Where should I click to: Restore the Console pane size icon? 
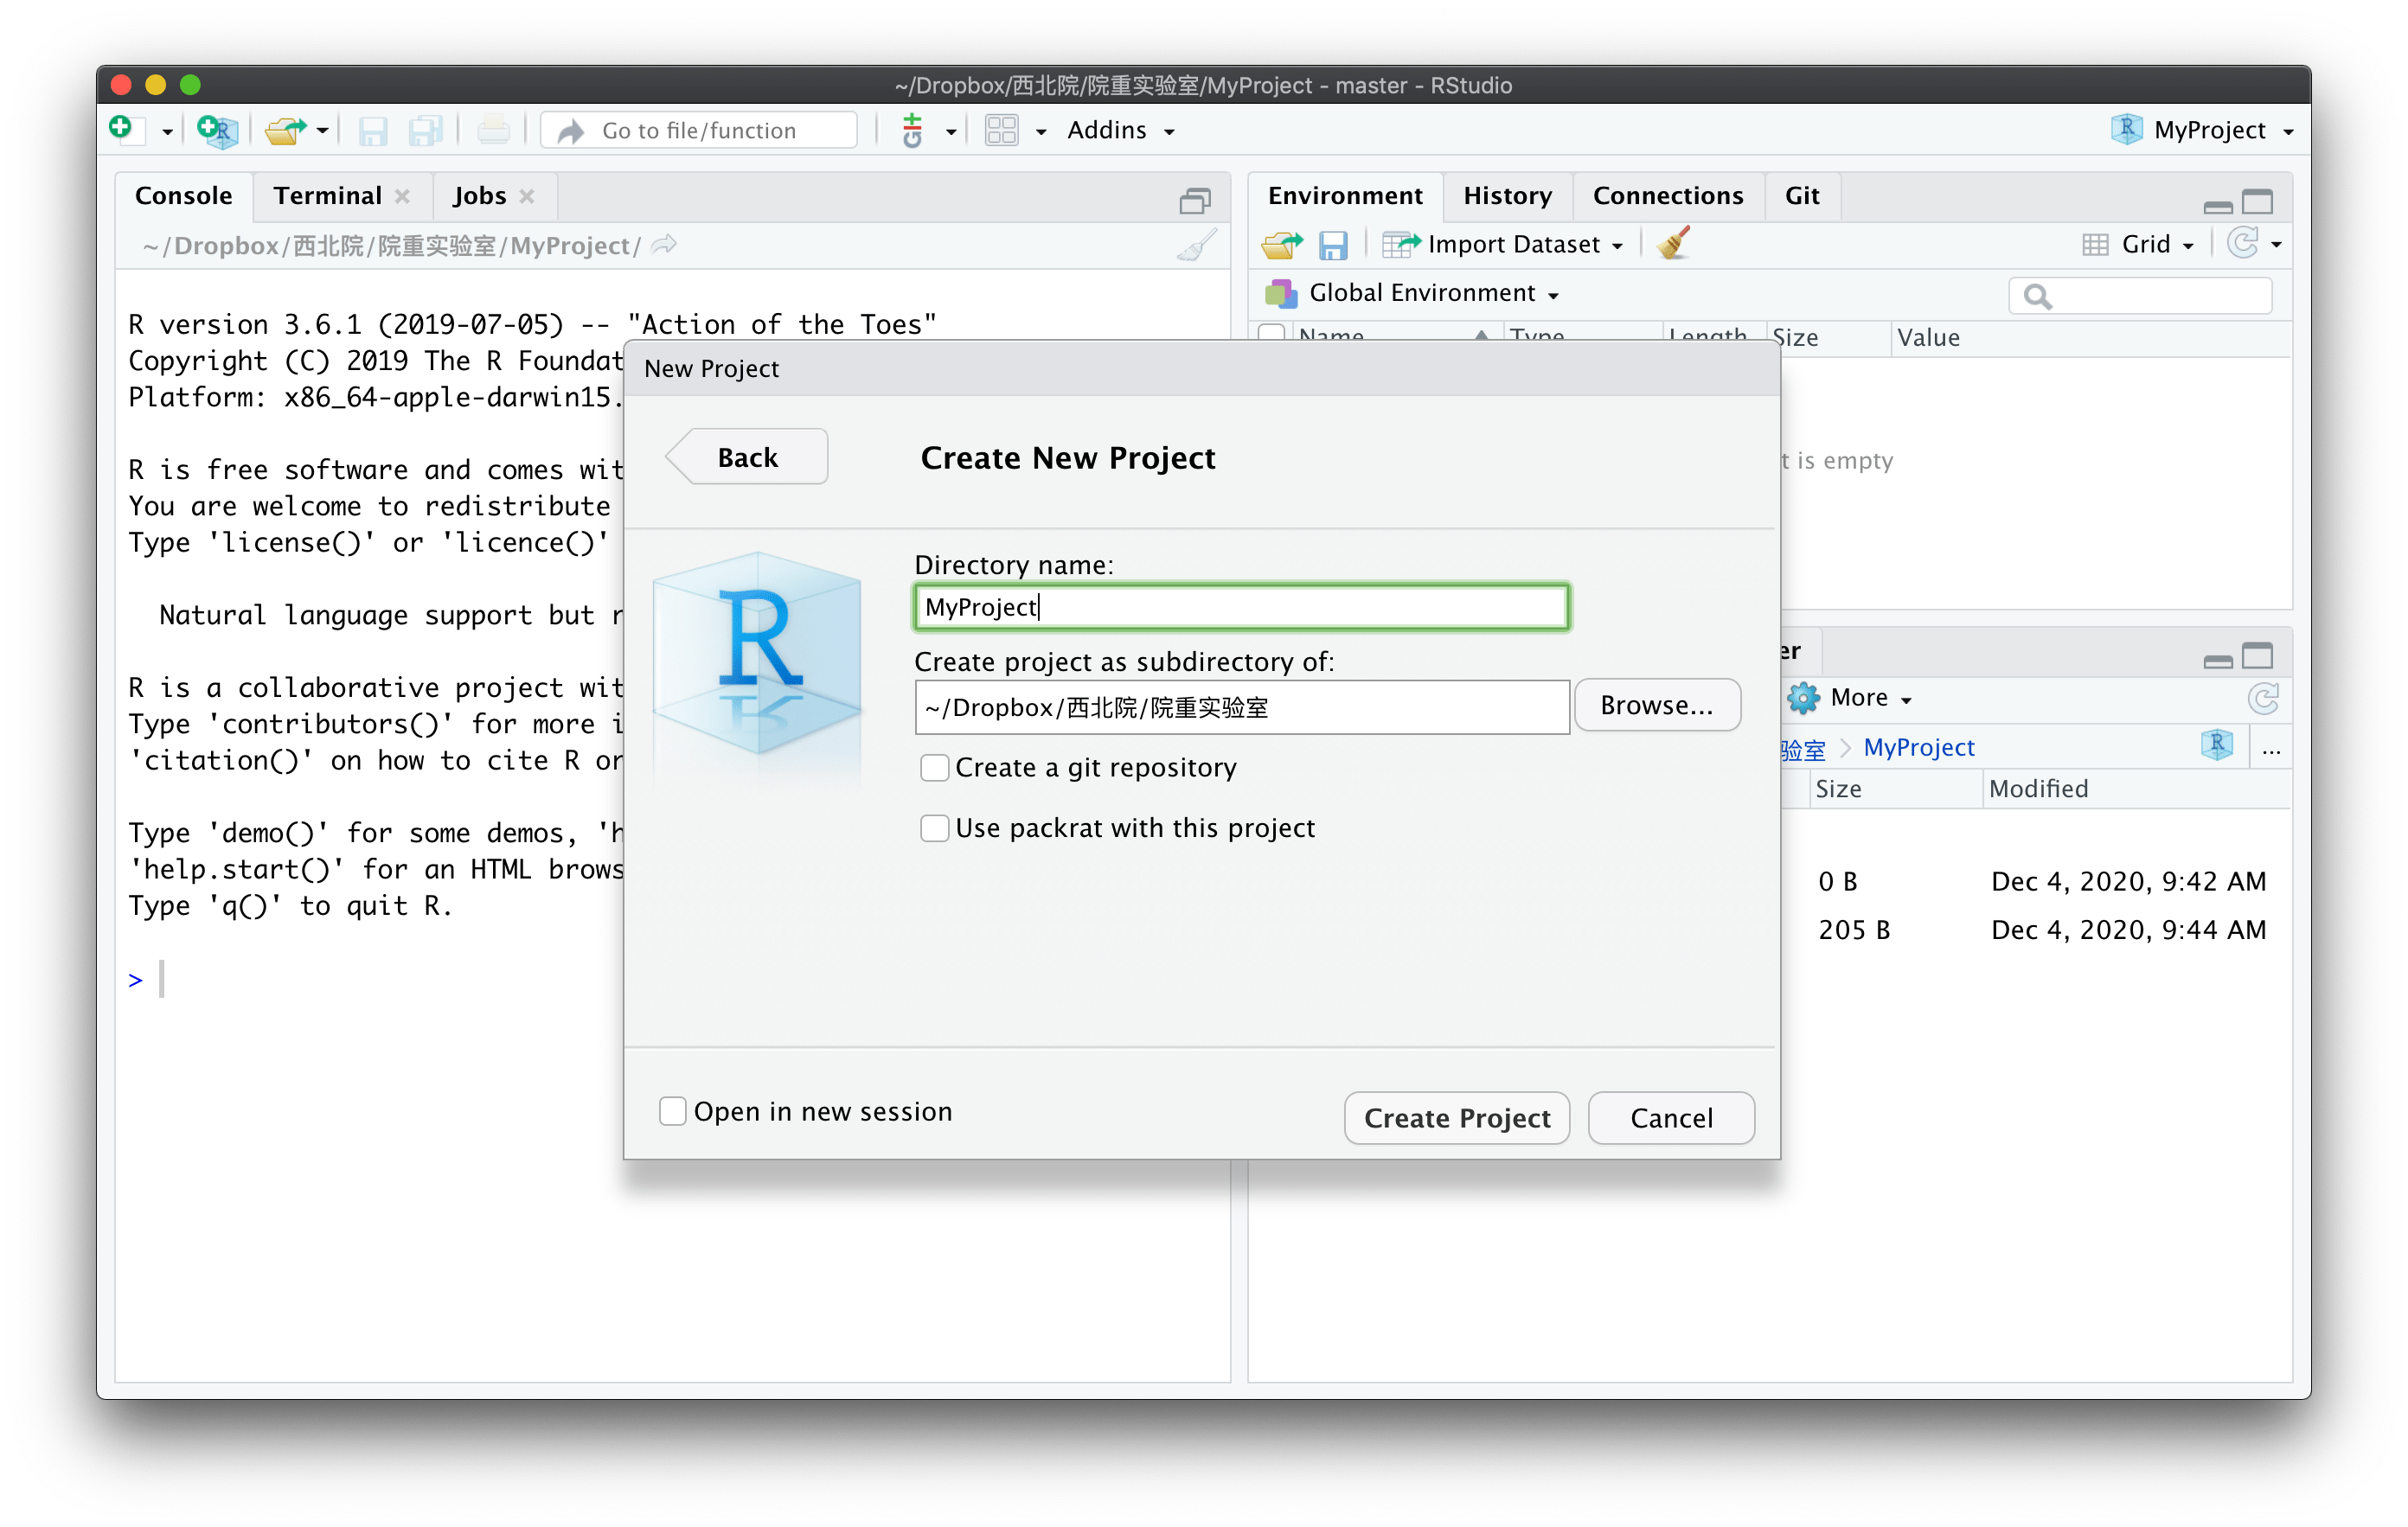(x=1194, y=201)
